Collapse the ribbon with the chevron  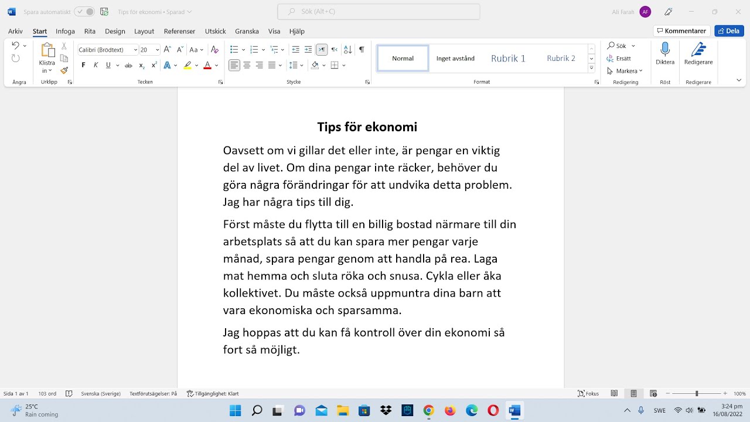click(x=739, y=80)
